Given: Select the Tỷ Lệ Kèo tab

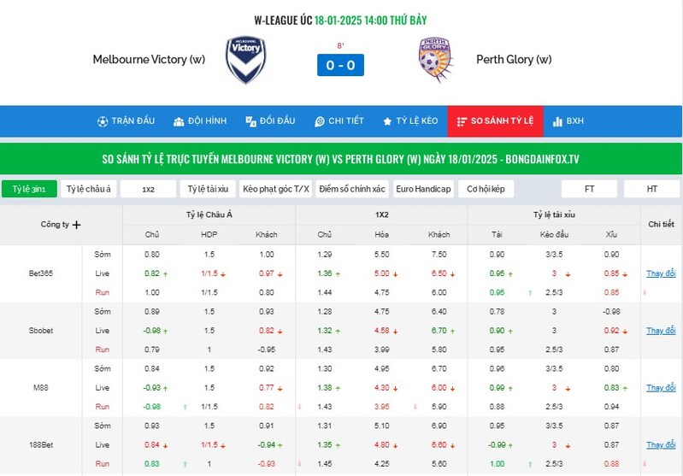Looking at the screenshot, I should pos(409,121).
